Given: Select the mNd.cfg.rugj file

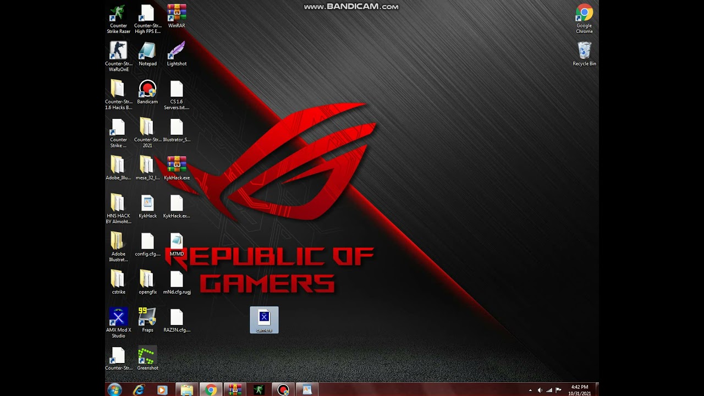Looking at the screenshot, I should [177, 282].
